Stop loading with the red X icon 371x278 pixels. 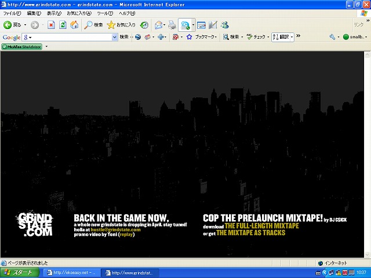pyautogui.click(x=51, y=25)
